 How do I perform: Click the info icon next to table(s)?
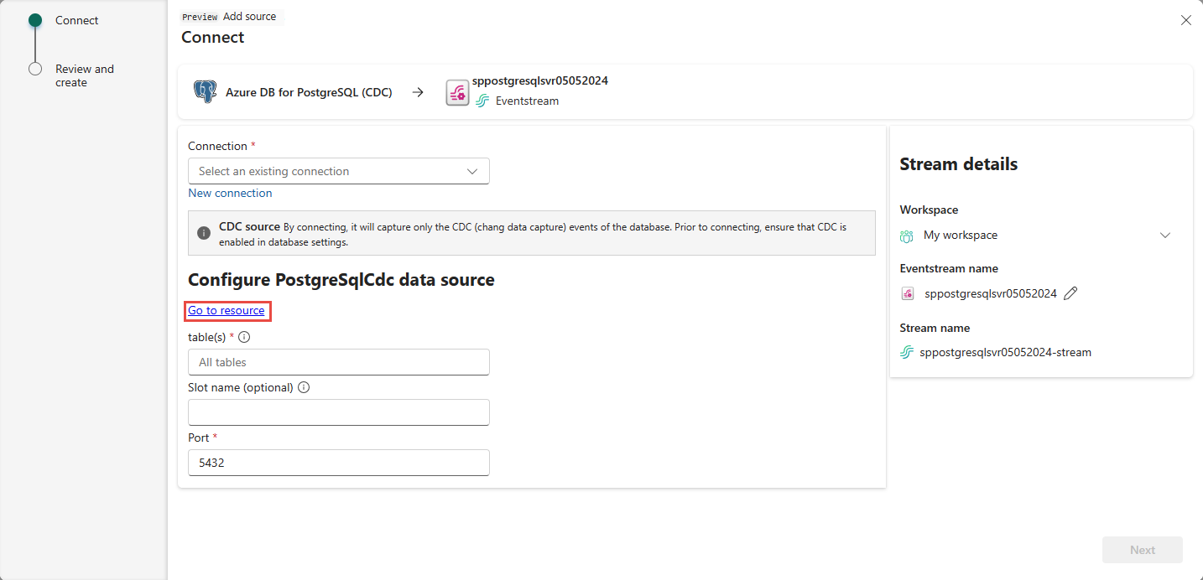[245, 337]
